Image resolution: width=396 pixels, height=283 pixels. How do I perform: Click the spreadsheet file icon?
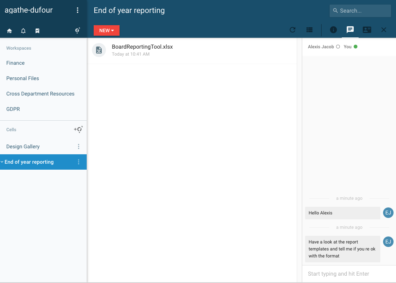pos(99,50)
